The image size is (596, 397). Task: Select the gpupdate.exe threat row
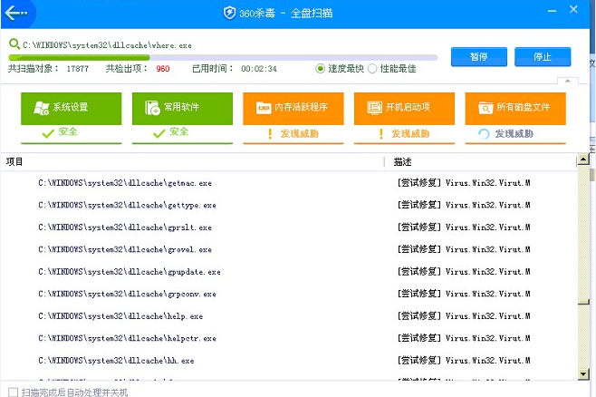[x=129, y=271]
